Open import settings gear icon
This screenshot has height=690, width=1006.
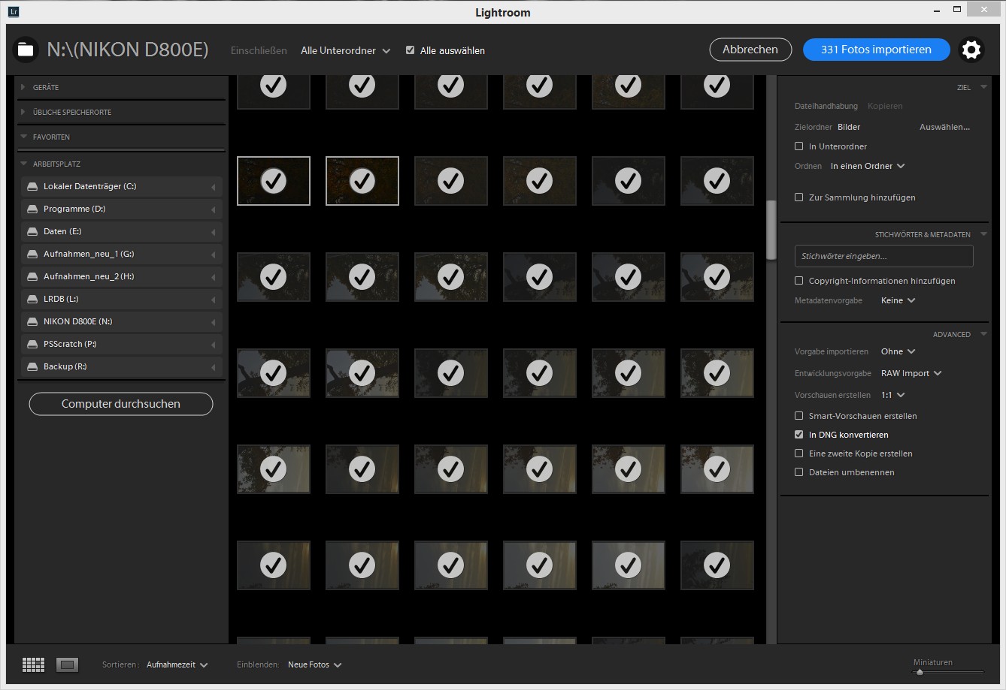[971, 50]
